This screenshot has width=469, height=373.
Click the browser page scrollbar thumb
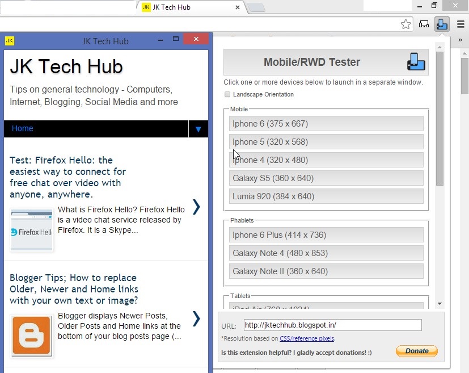pyautogui.click(x=464, y=76)
